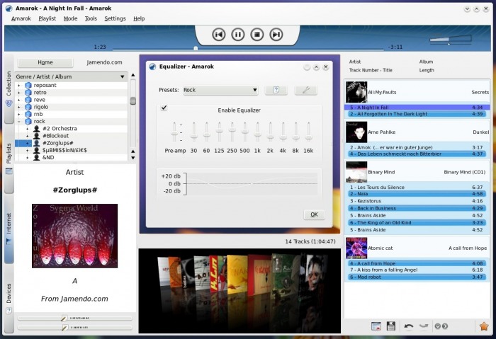496x339 pixels.
Task: Click the track progress seek bar
Action: tap(248, 49)
